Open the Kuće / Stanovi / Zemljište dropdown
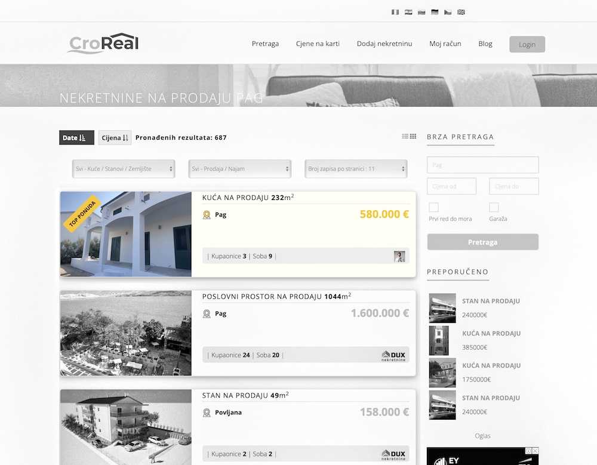This screenshot has height=465, width=597. tap(124, 169)
